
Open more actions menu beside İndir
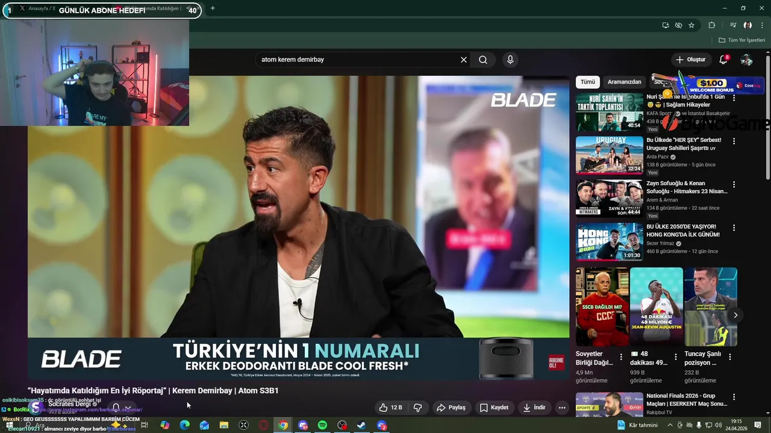[x=562, y=407]
